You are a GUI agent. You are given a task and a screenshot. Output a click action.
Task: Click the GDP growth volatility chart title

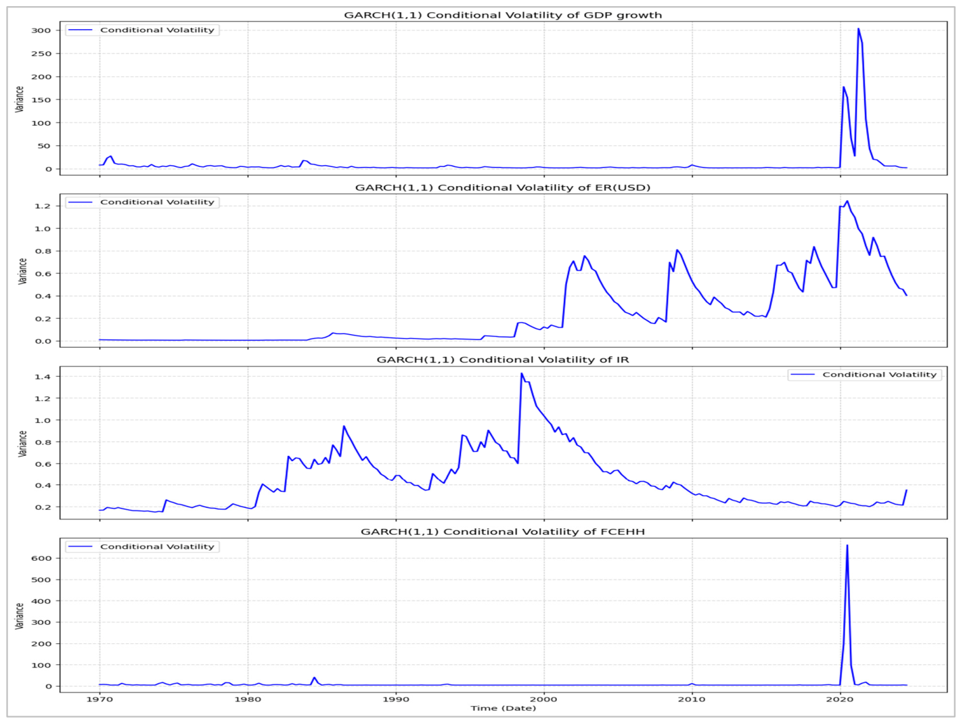(x=503, y=15)
